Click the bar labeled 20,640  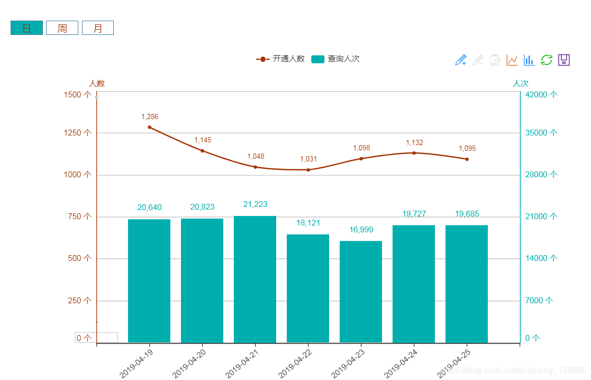coord(149,281)
